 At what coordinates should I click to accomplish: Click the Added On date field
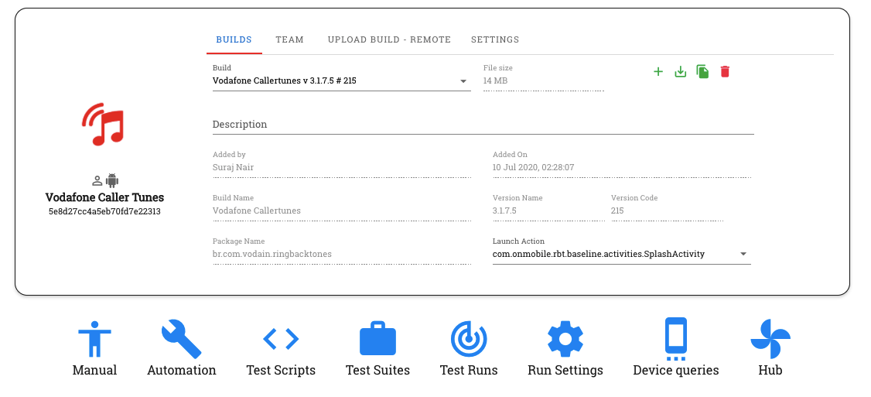pyautogui.click(x=622, y=167)
